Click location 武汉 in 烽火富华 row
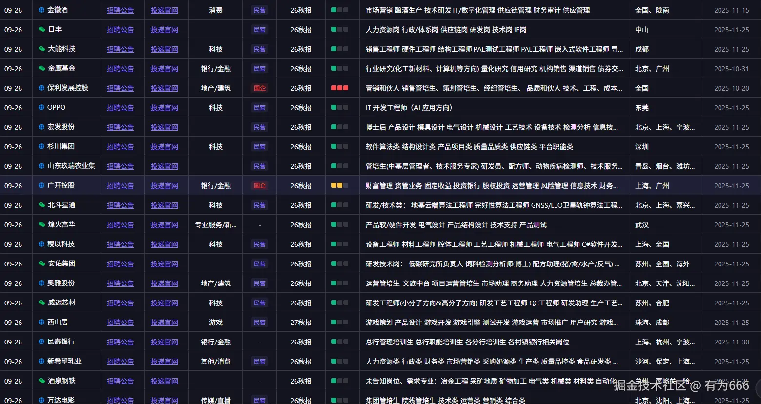Viewport: 761px width, 404px height. click(642, 225)
